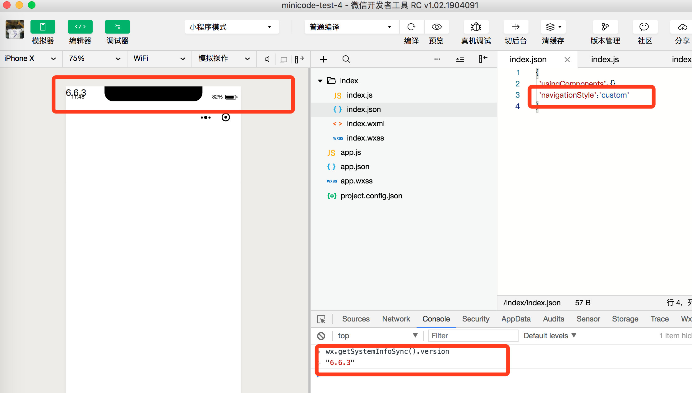Open file tree more options ellipsis
Image resolution: width=692 pixels, height=393 pixels.
[x=437, y=59]
